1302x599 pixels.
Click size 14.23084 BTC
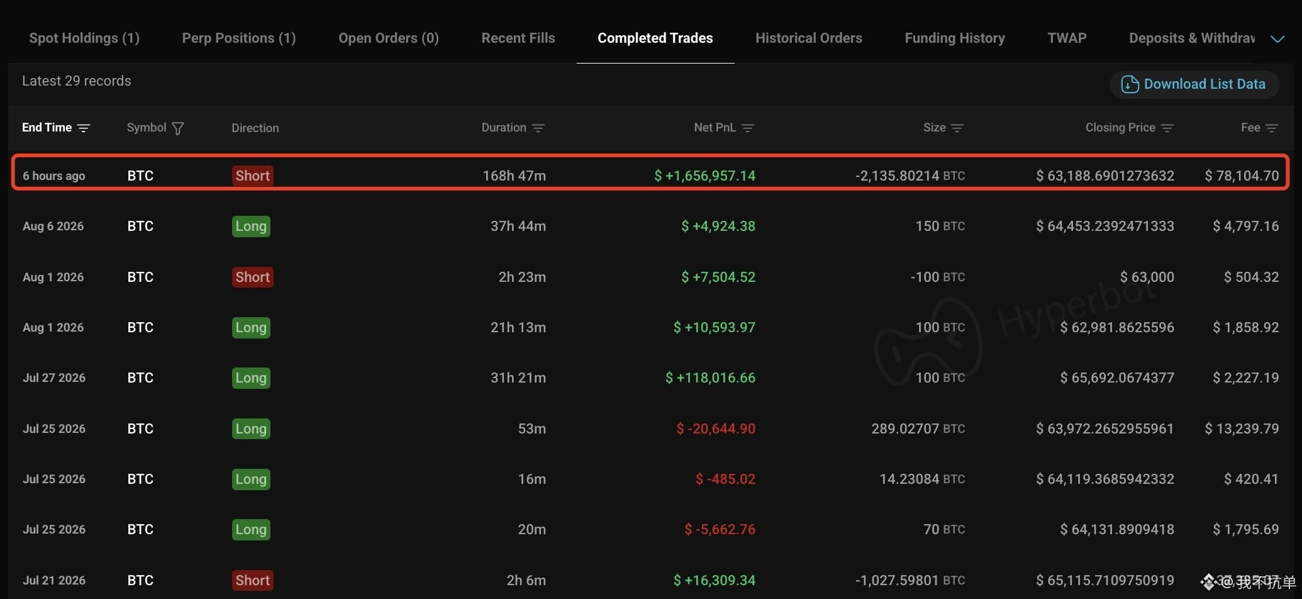pos(922,479)
